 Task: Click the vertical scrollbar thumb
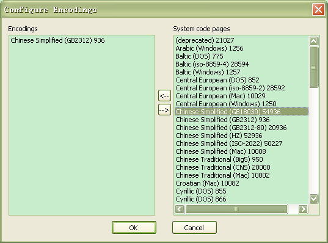pos(313,67)
